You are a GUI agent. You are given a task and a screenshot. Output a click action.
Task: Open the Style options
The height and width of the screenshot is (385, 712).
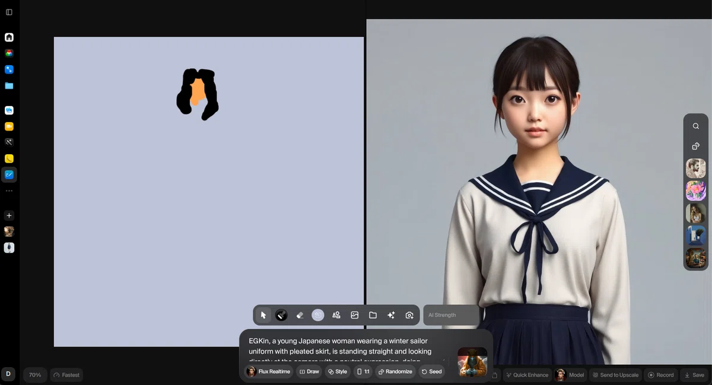tap(338, 371)
